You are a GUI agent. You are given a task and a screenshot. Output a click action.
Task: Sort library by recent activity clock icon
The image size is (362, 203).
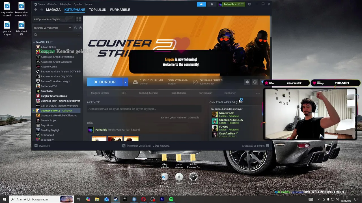pyautogui.click(x=76, y=28)
